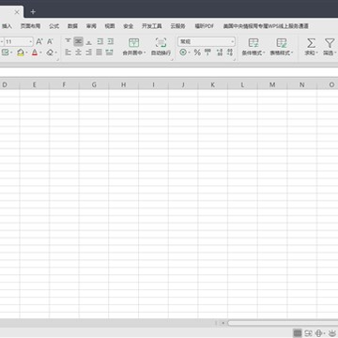Viewport: 338px width, 338px height.
Task: Click the Sum sigma icon
Action: click(311, 43)
